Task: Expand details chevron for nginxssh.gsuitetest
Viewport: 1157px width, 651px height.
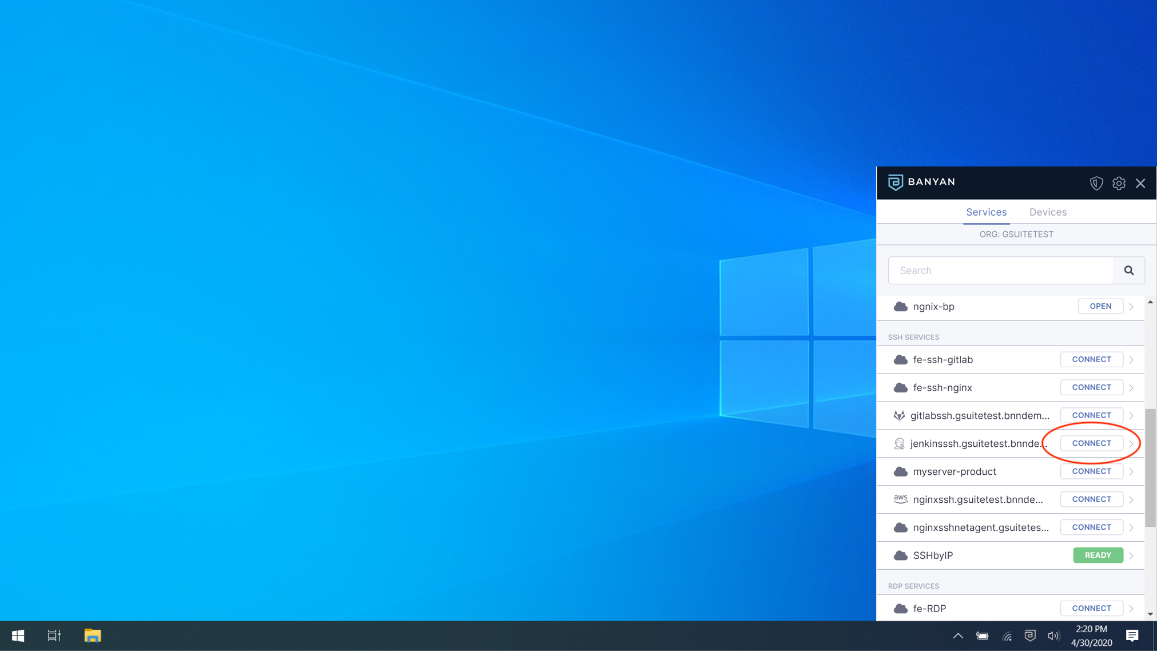Action: (x=1131, y=500)
